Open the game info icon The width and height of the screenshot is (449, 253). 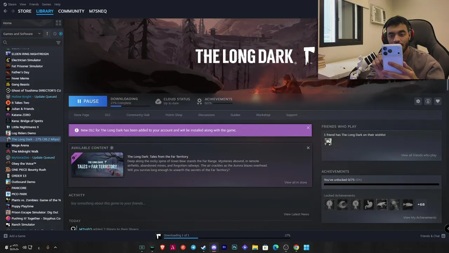pyautogui.click(x=428, y=101)
